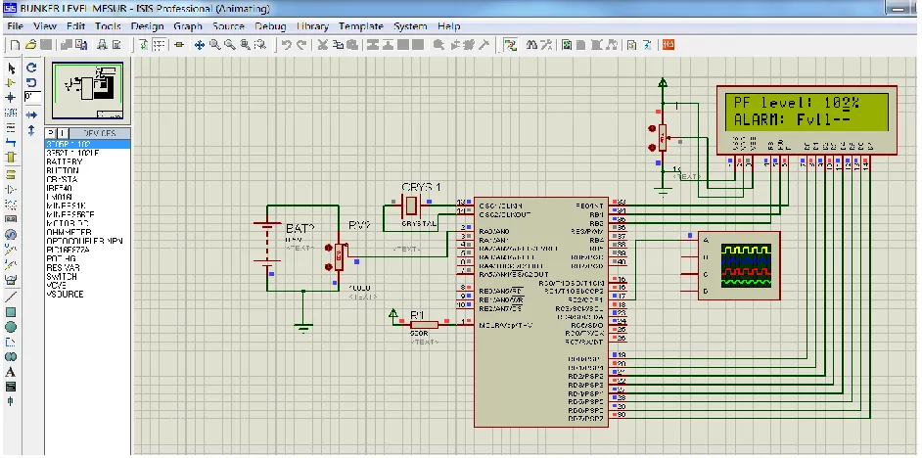This screenshot has height=458, width=922.
Task: Select Graph Mode tool
Action: point(11,204)
